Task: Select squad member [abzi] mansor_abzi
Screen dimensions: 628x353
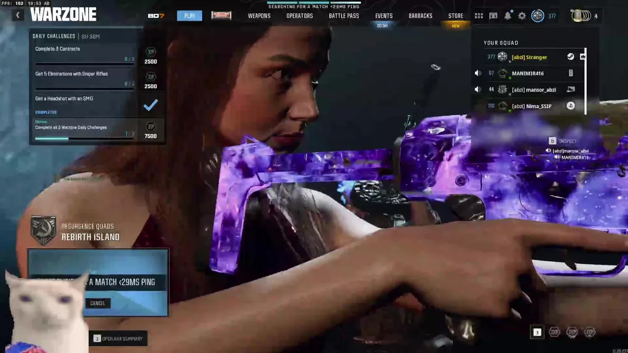Action: [533, 90]
